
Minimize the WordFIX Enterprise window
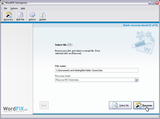(x=150, y=3)
